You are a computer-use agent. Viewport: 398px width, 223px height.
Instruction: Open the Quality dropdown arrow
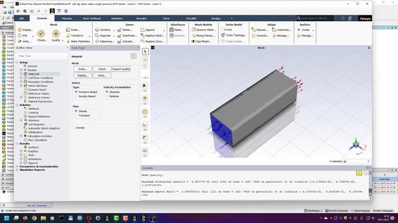62,40
